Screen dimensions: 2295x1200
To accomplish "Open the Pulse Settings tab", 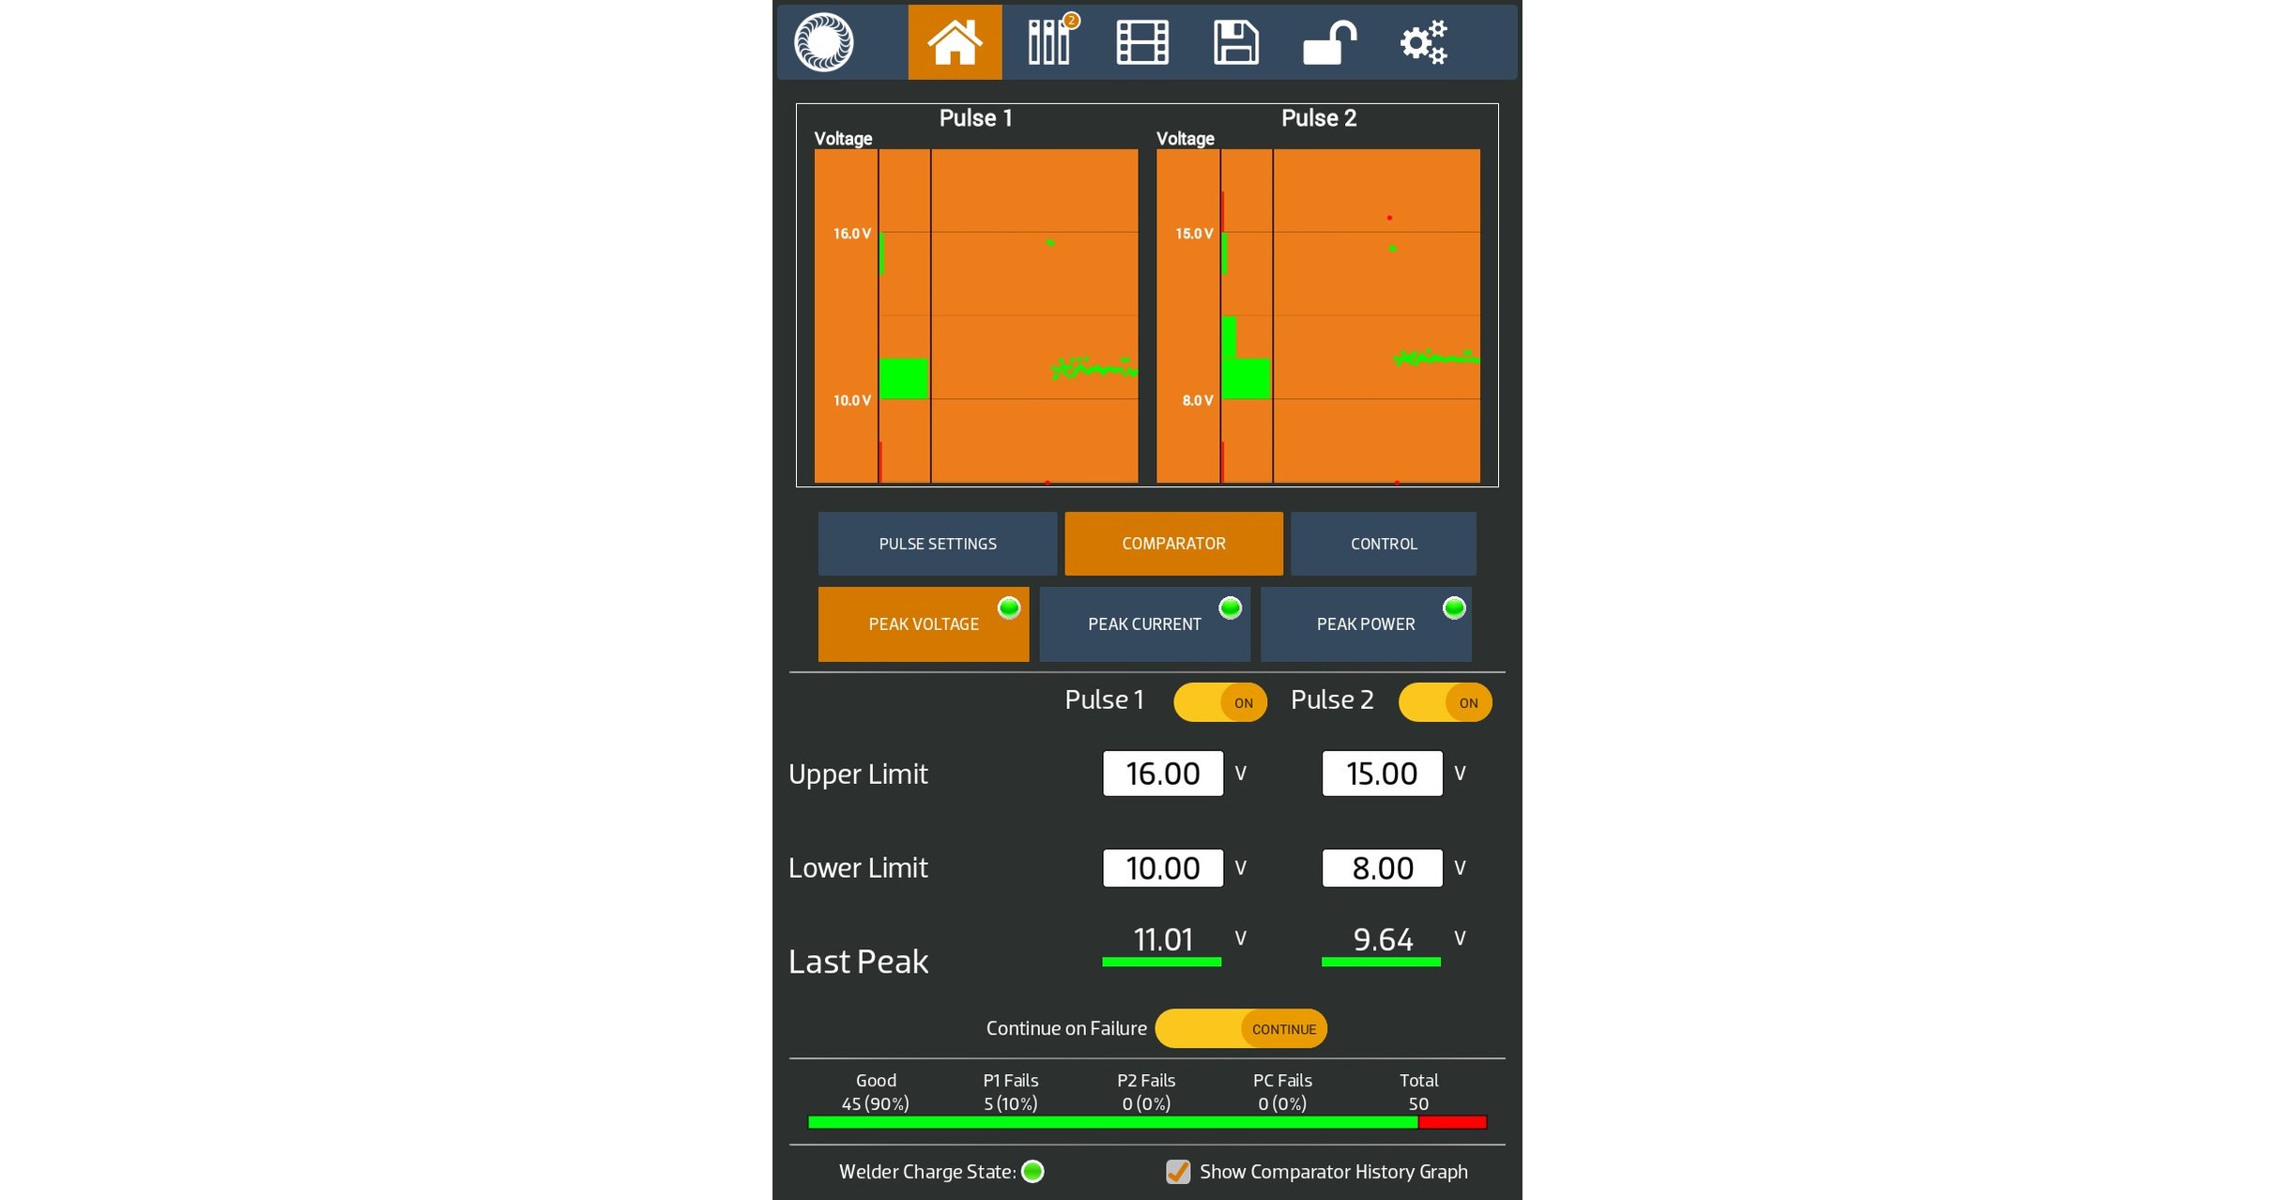I will click(x=938, y=543).
